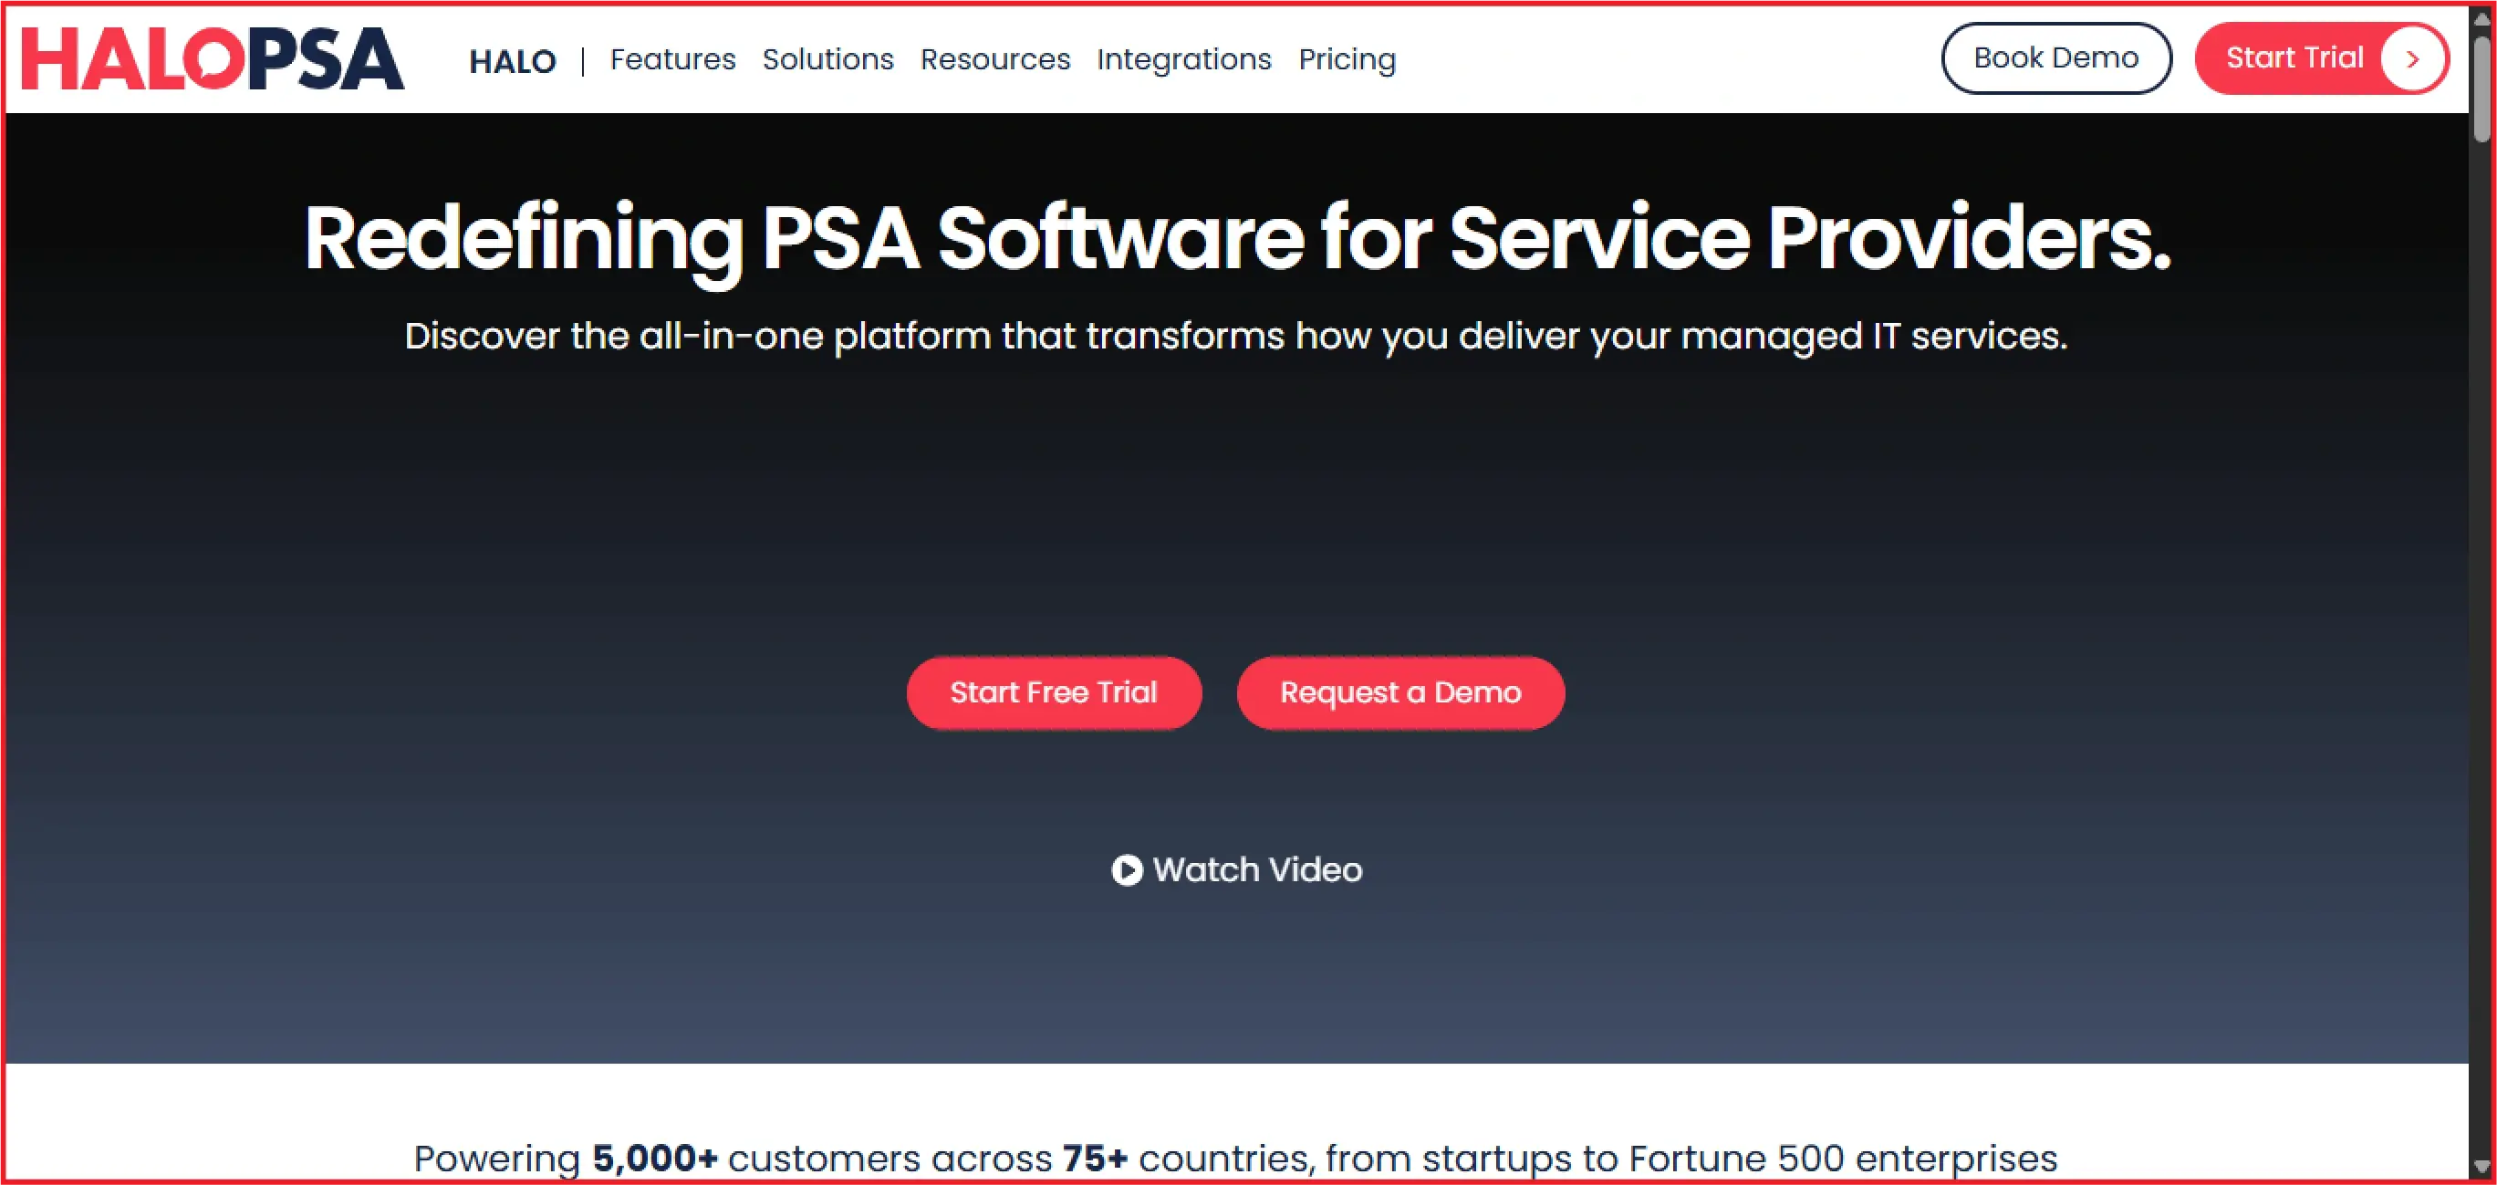Click the Start Free Trial button
Image resolution: width=2497 pixels, height=1185 pixels.
(1054, 691)
